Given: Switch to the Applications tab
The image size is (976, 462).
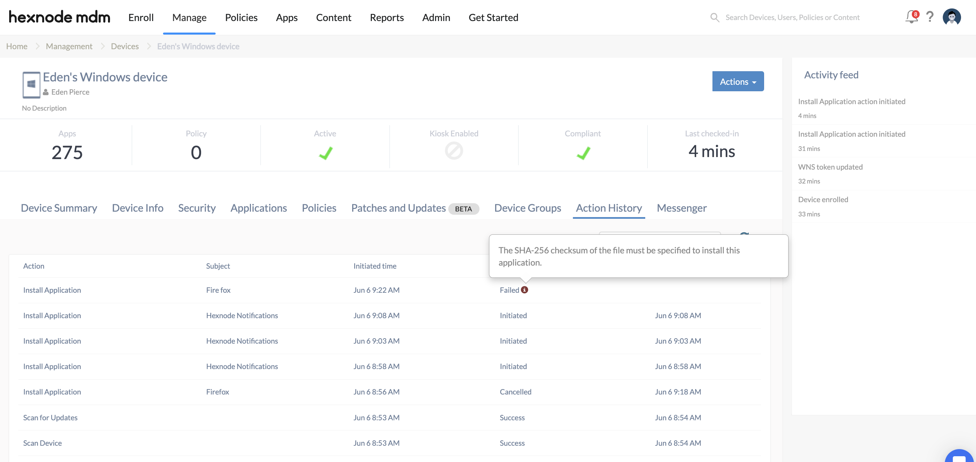Looking at the screenshot, I should [x=258, y=208].
